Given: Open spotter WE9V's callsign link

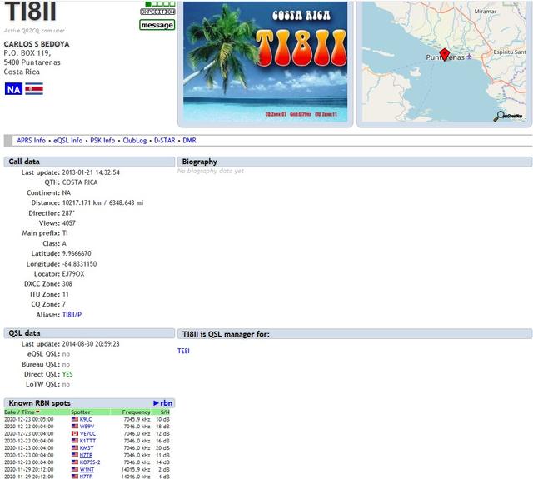Looking at the screenshot, I should coord(87,427).
